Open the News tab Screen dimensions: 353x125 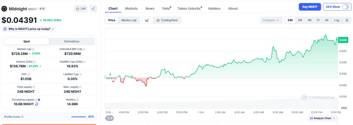click(x=150, y=9)
